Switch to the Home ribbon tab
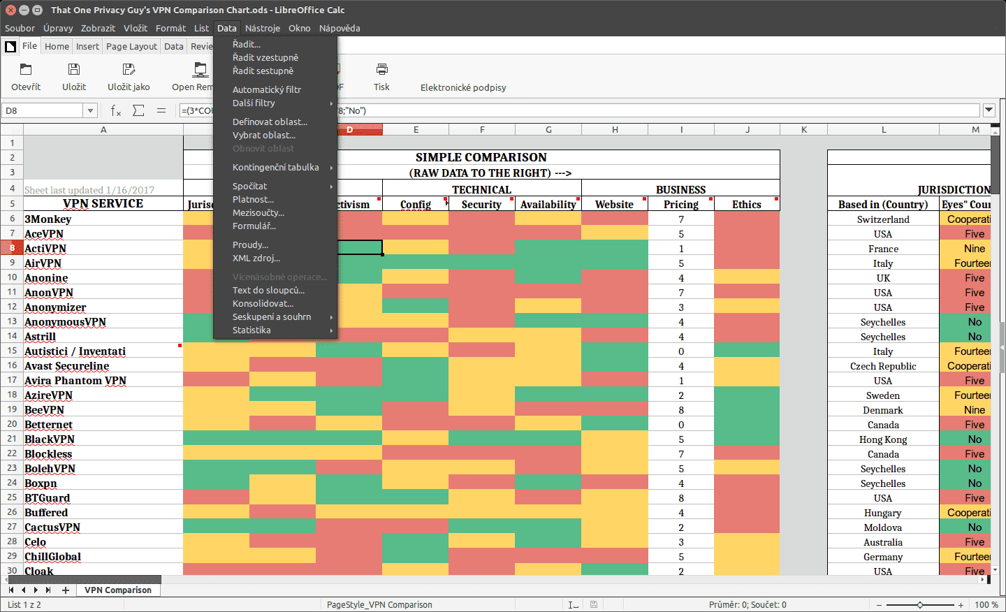This screenshot has height=612, width=1006. 57,47
